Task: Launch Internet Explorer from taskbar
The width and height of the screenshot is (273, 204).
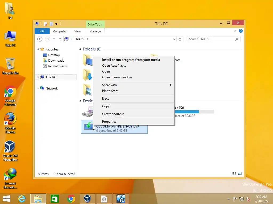Action: [x=22, y=199]
